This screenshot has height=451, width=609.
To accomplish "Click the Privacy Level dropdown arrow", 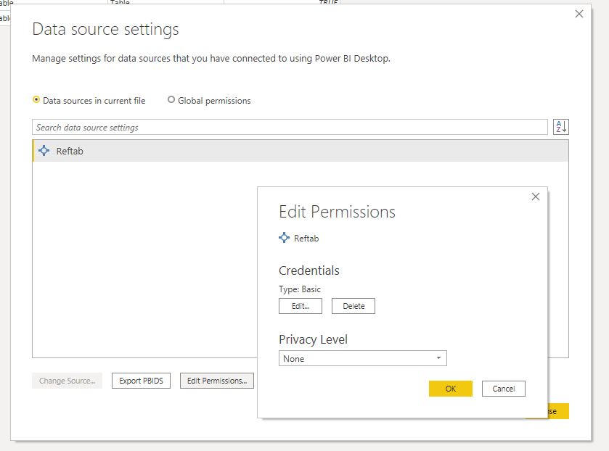I will tap(438, 358).
